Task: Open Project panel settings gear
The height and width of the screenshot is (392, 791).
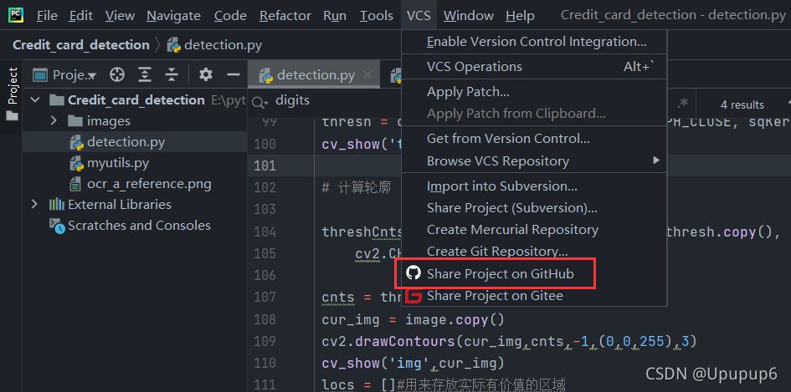Action: (x=206, y=74)
